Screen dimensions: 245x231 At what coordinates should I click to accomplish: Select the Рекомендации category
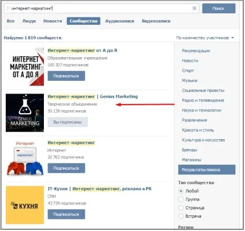point(196,51)
